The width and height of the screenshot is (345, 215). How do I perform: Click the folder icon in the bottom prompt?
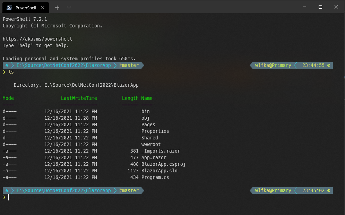coord(7,191)
